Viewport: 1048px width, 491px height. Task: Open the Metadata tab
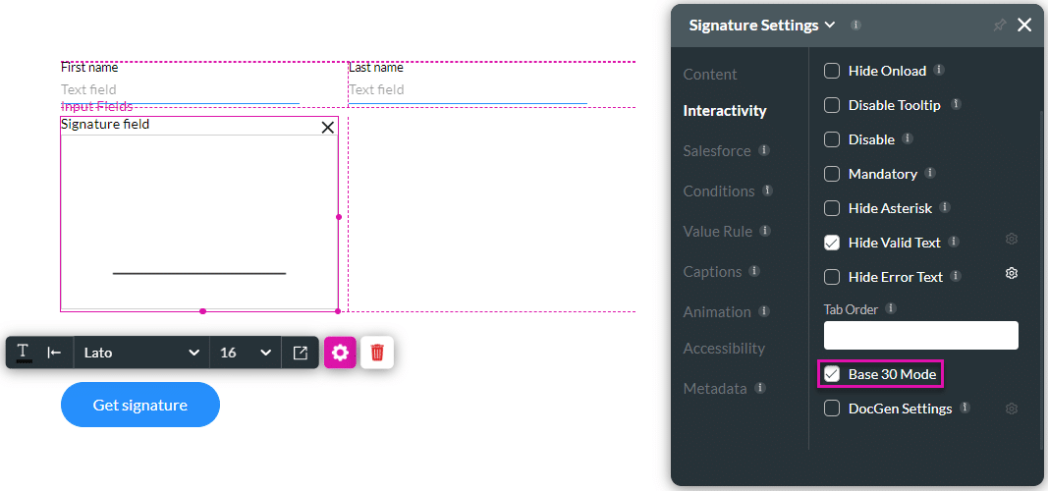714,389
